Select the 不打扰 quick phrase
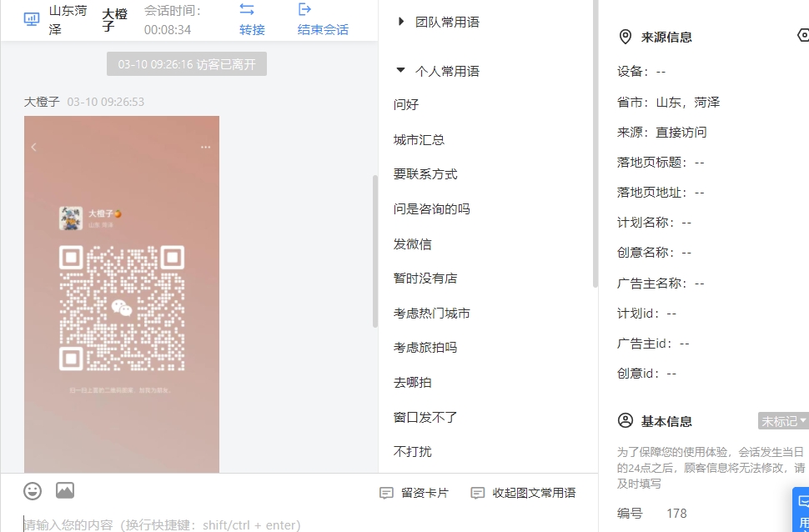Image resolution: width=809 pixels, height=532 pixels. coord(412,451)
